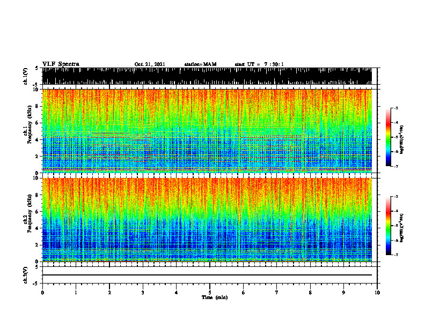
Task: Click the ch.2 colorbar "log(PSD)" label
Action: tap(402, 228)
